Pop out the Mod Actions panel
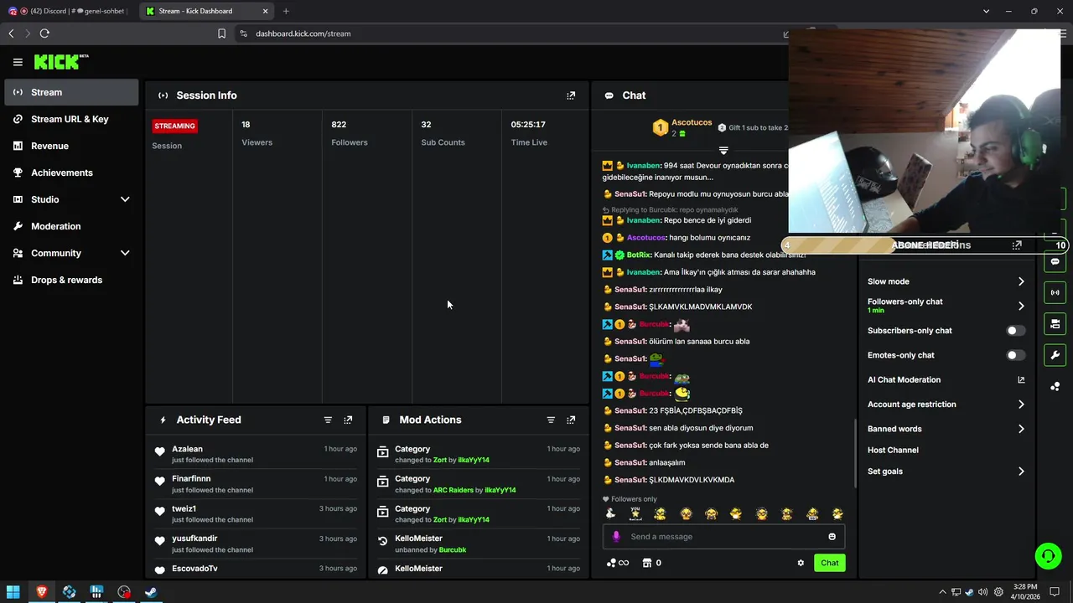1073x603 pixels. tap(571, 420)
